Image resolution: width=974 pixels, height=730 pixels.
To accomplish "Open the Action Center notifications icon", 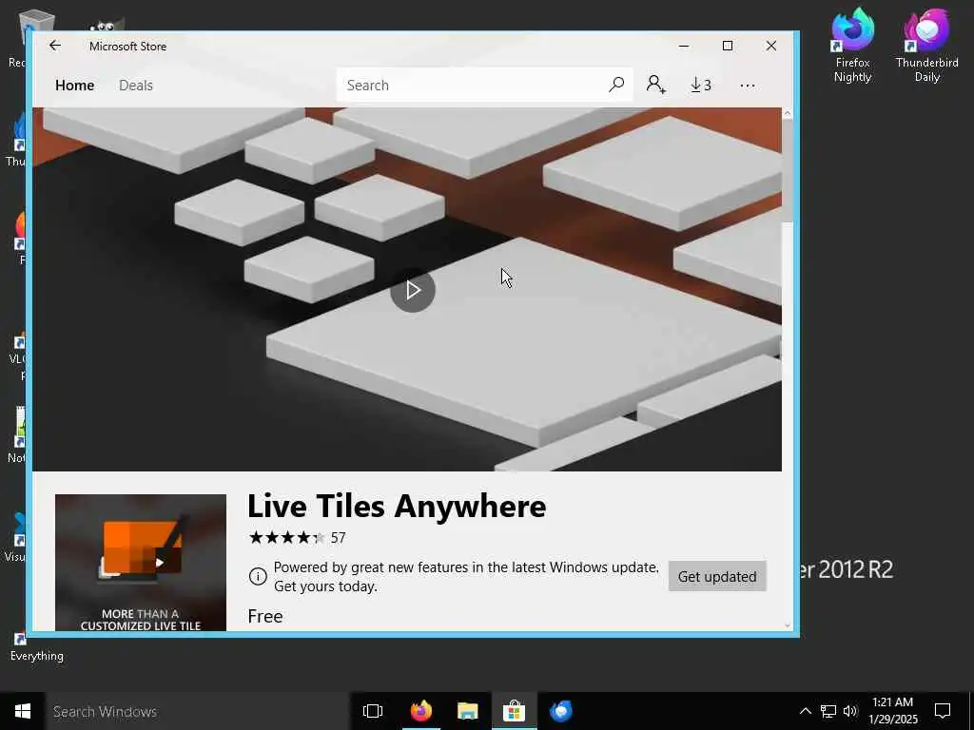I will point(943,711).
